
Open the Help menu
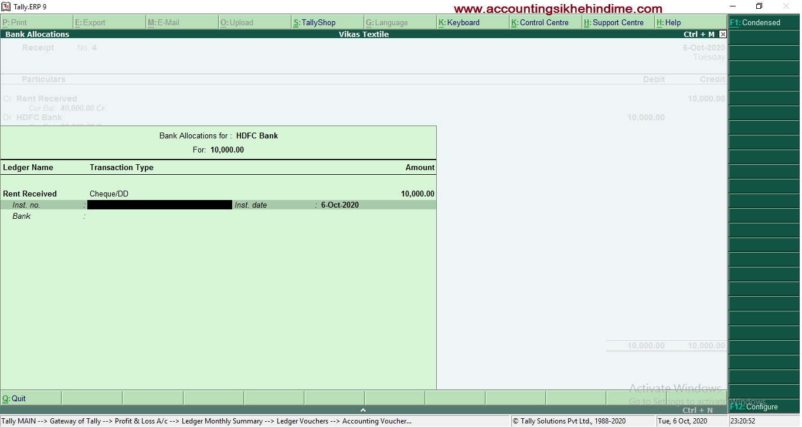tap(691, 22)
